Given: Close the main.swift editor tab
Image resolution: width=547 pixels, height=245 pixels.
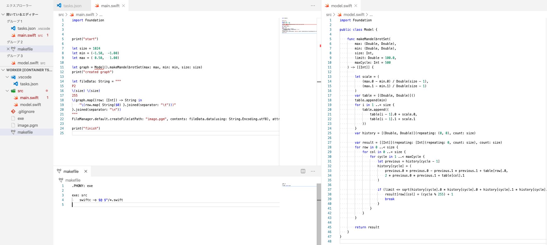Looking at the screenshot, I should [123, 6].
